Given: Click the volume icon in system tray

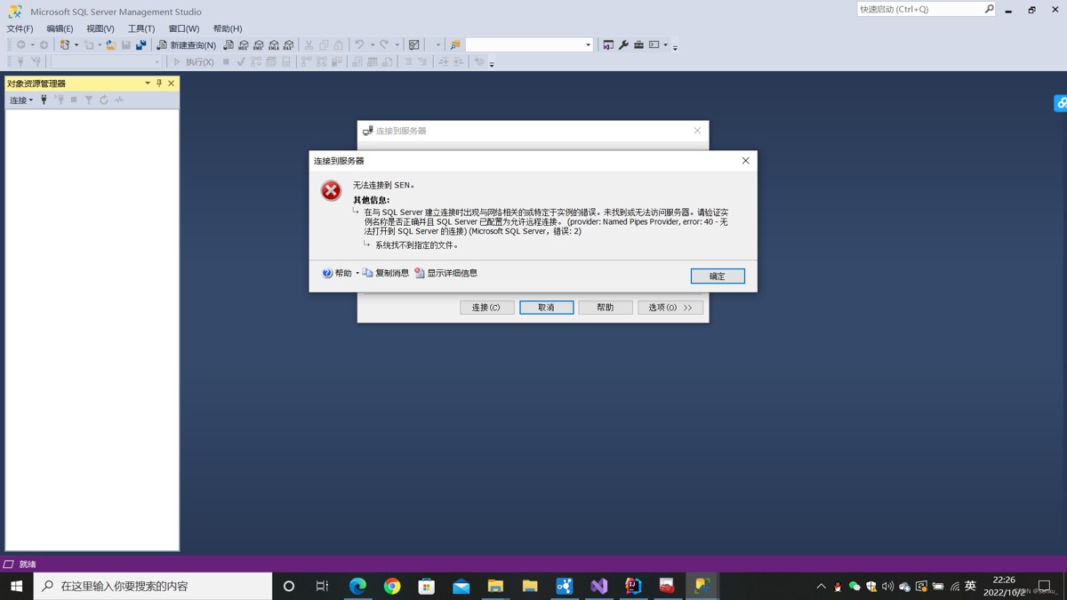Looking at the screenshot, I should 887,587.
